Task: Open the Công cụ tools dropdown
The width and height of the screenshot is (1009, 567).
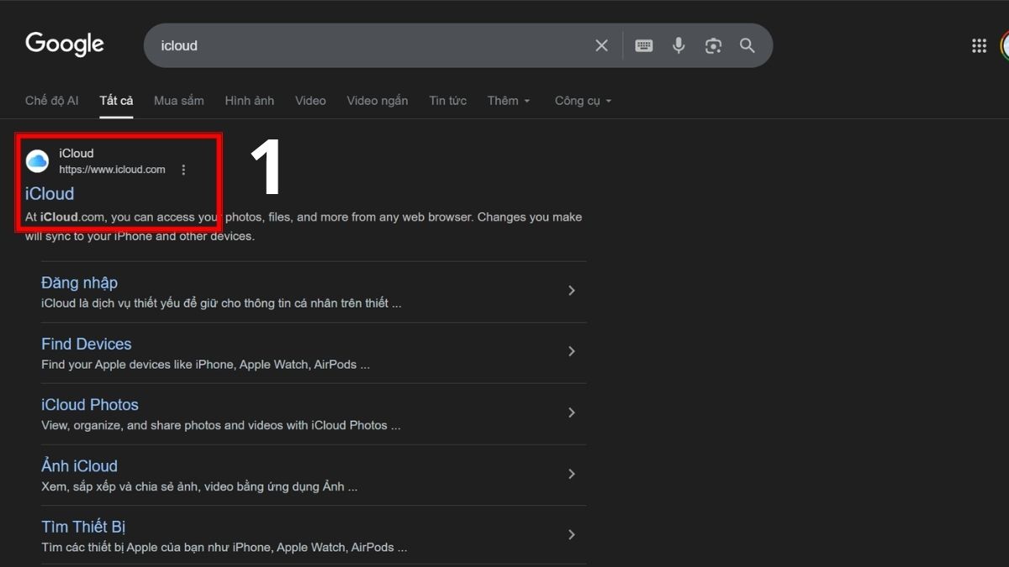Action: 583,101
